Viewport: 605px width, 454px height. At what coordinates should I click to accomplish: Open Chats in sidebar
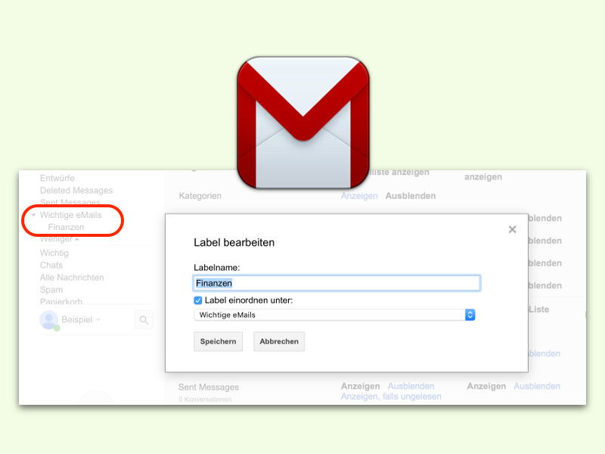tap(51, 266)
